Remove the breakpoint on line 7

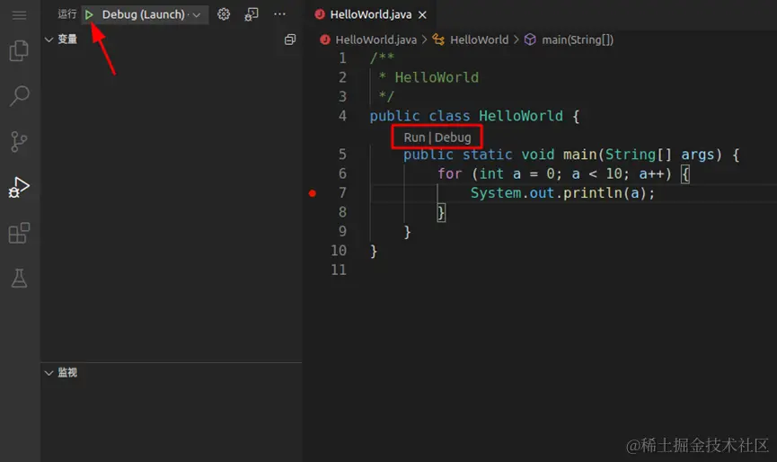click(313, 193)
